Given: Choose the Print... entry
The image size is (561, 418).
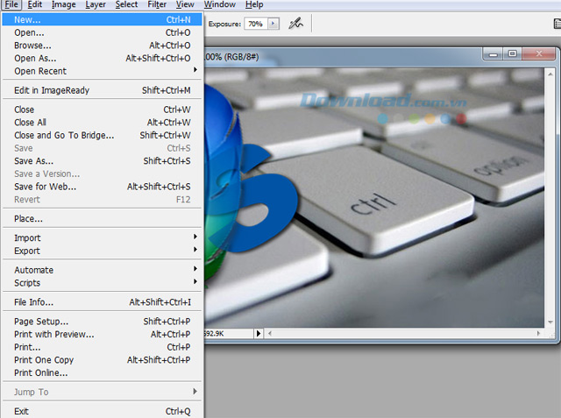Looking at the screenshot, I should (103, 348).
